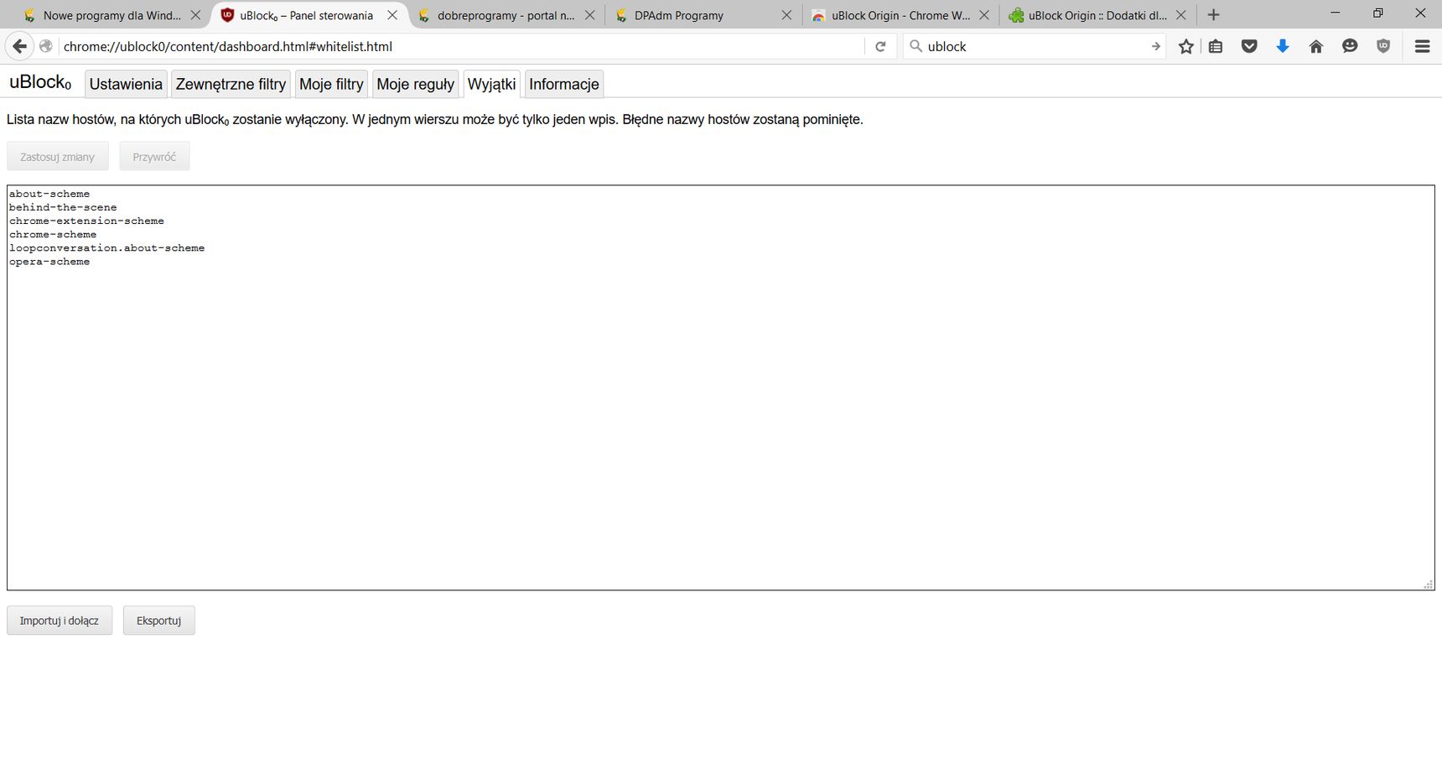Screen dimensions: 1442x774
Task: Open the Ustawienia dashboard tab
Action: tap(126, 84)
